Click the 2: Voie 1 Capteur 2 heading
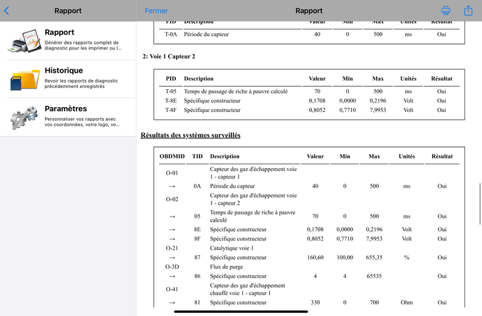This screenshot has height=316, width=482. point(169,57)
